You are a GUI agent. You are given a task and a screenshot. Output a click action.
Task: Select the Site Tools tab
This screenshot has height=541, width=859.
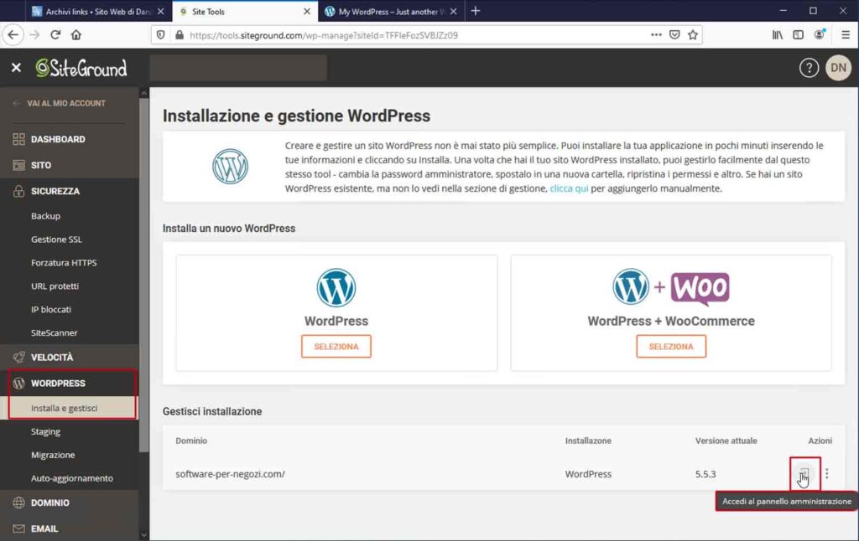[244, 11]
